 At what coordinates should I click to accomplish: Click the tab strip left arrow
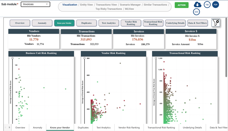(6, 127)
